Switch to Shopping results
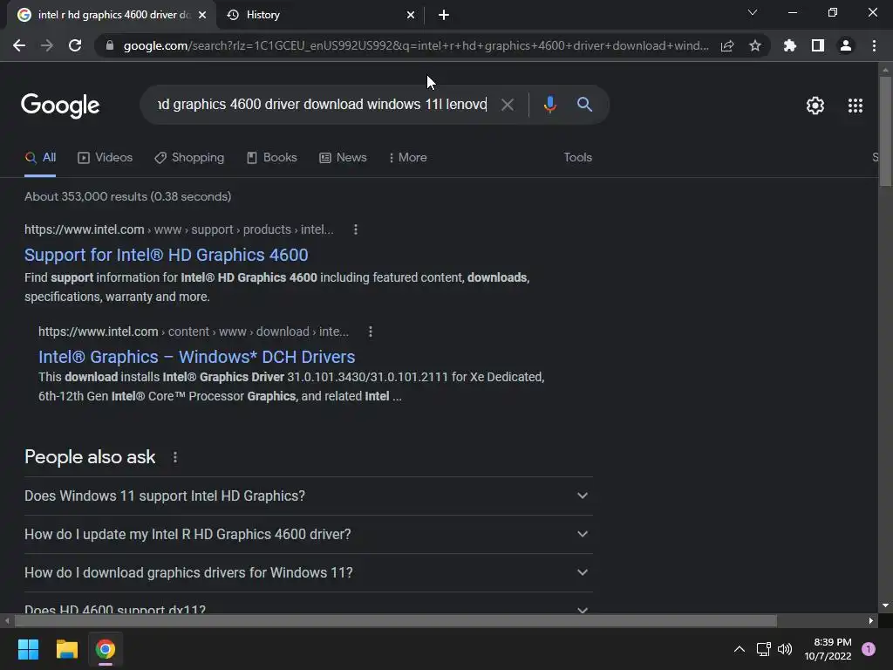This screenshot has width=893, height=670. pos(189,158)
